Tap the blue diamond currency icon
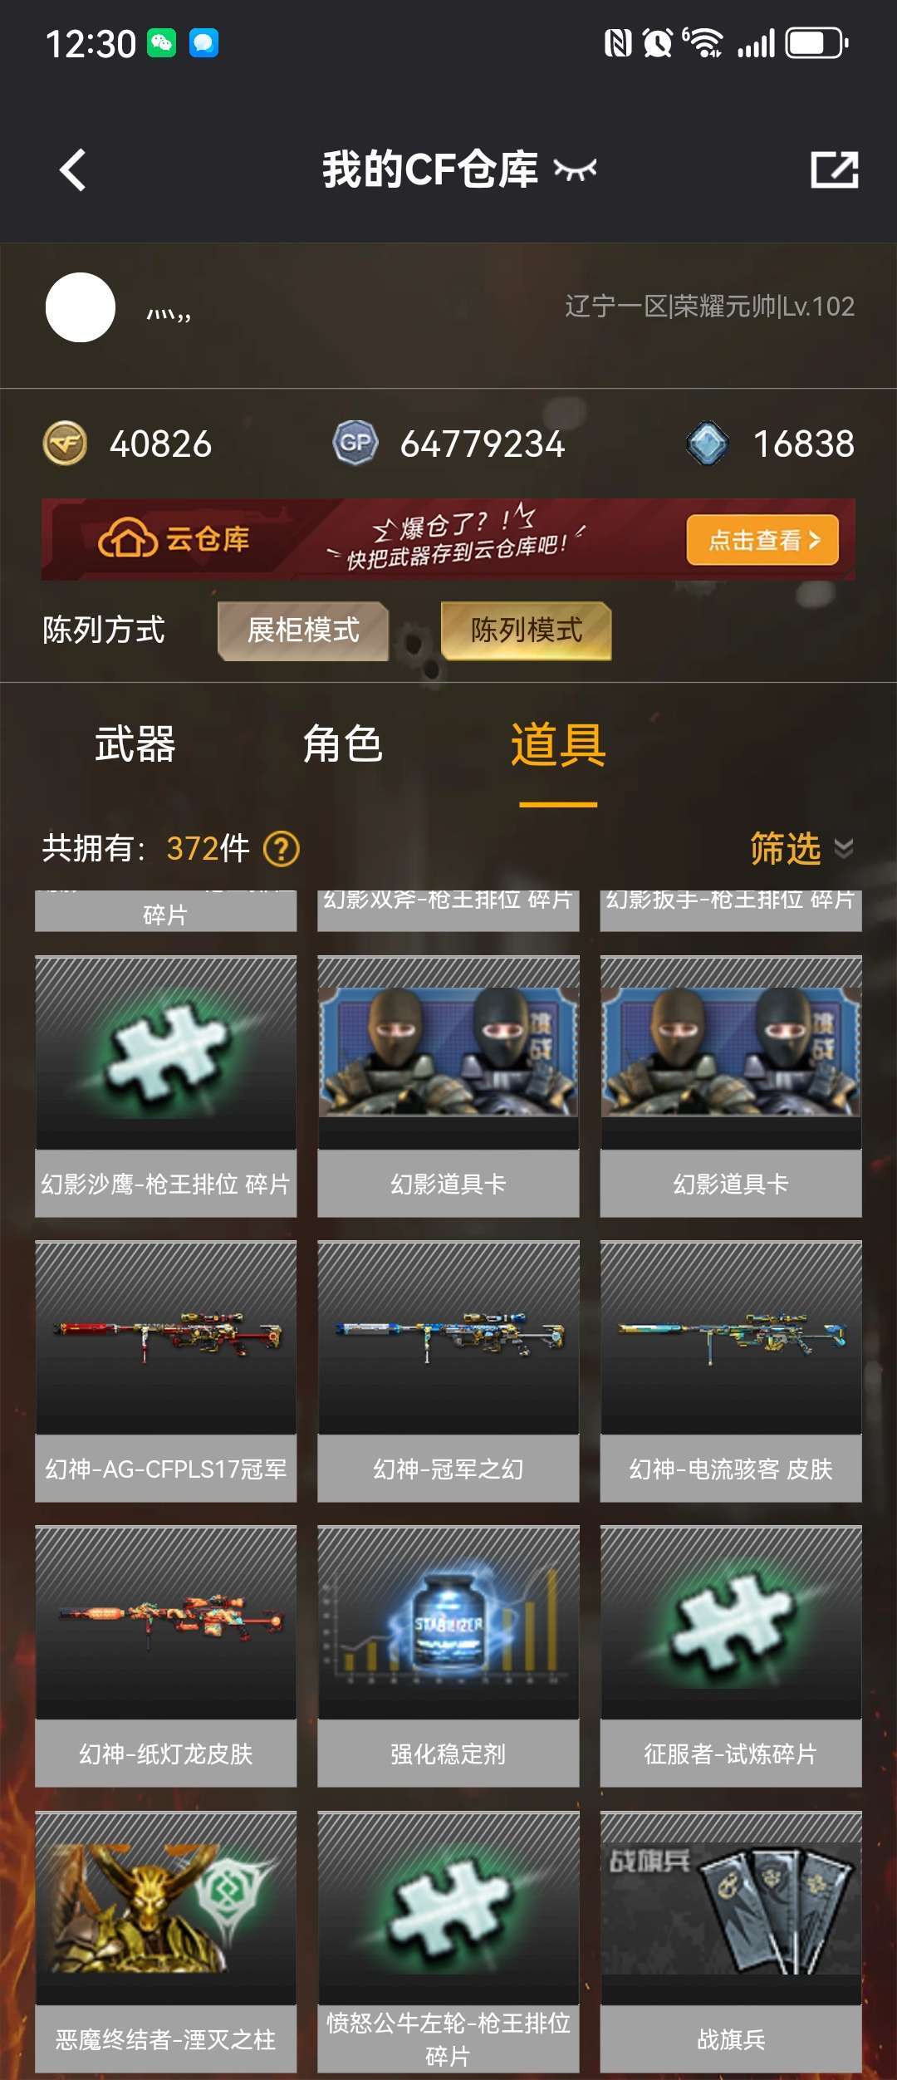 pyautogui.click(x=708, y=443)
